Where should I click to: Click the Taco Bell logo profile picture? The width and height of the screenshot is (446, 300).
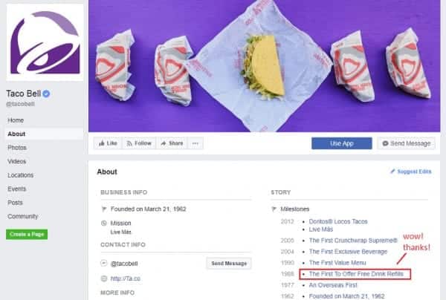[x=45, y=42]
